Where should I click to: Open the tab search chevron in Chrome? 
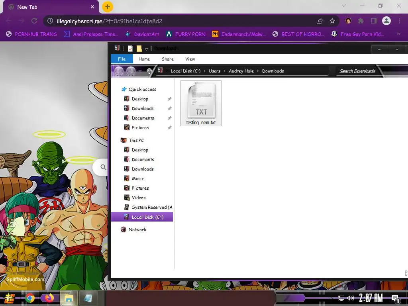pyautogui.click(x=344, y=6)
